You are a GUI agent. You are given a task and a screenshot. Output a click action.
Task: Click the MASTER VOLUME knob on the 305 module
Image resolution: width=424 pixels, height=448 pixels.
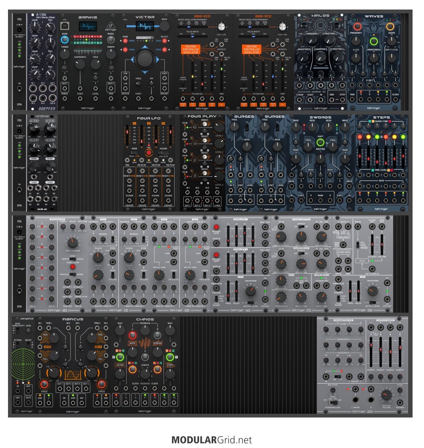[x=386, y=395]
